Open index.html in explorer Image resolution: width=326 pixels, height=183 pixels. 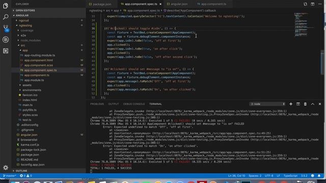click(49, 100)
